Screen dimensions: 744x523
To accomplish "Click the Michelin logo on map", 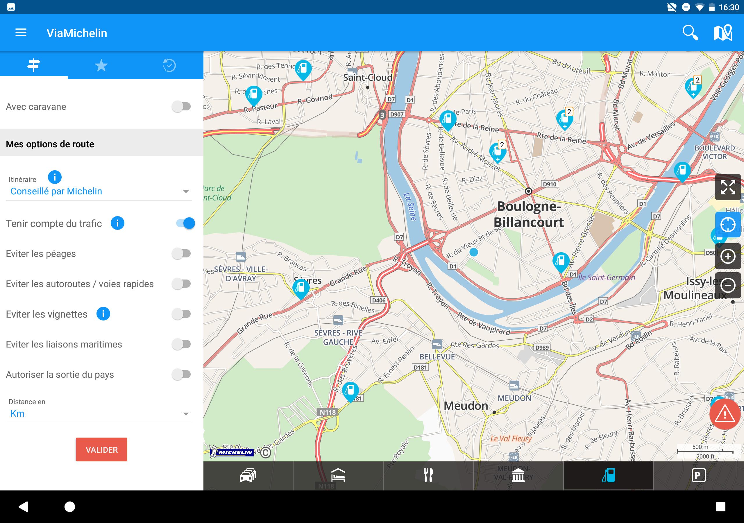I will tap(231, 452).
